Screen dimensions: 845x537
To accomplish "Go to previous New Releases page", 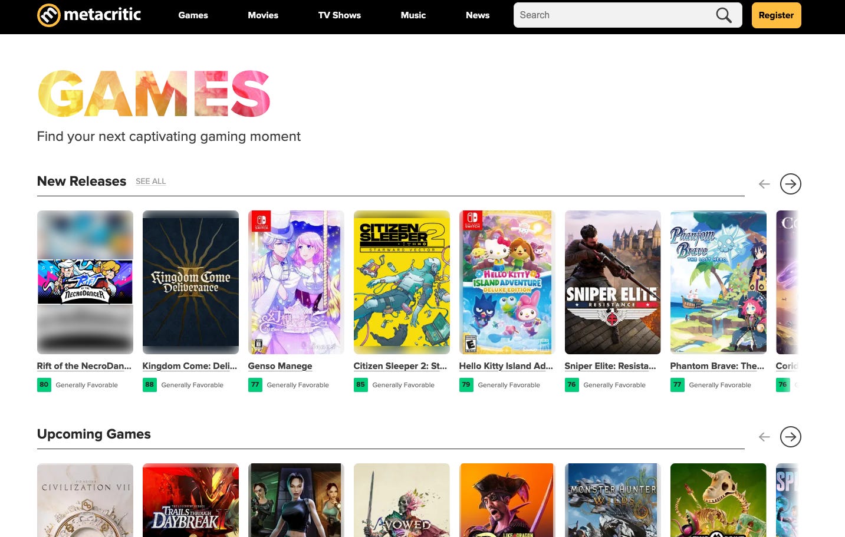I will pyautogui.click(x=764, y=184).
